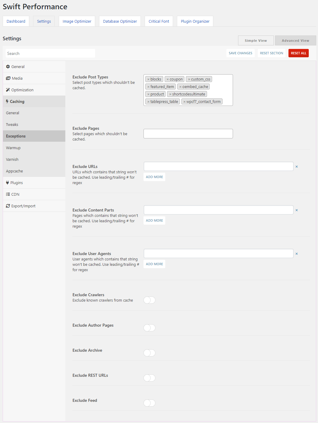Image resolution: width=318 pixels, height=423 pixels.
Task: Add more under Exclude Content Parts
Action: click(155, 220)
